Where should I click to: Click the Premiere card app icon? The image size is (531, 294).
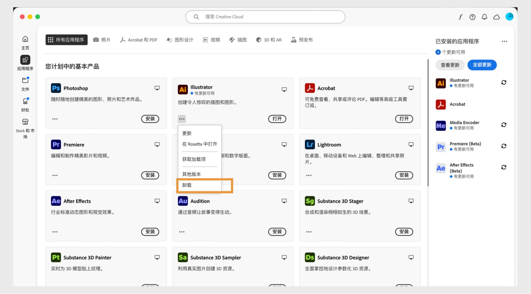(x=56, y=145)
